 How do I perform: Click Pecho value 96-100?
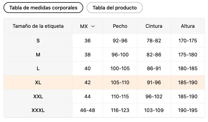[120, 55]
